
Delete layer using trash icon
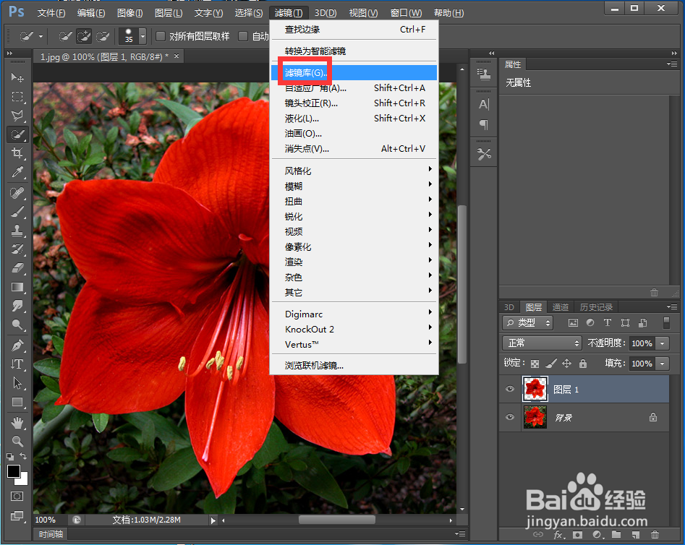(655, 535)
